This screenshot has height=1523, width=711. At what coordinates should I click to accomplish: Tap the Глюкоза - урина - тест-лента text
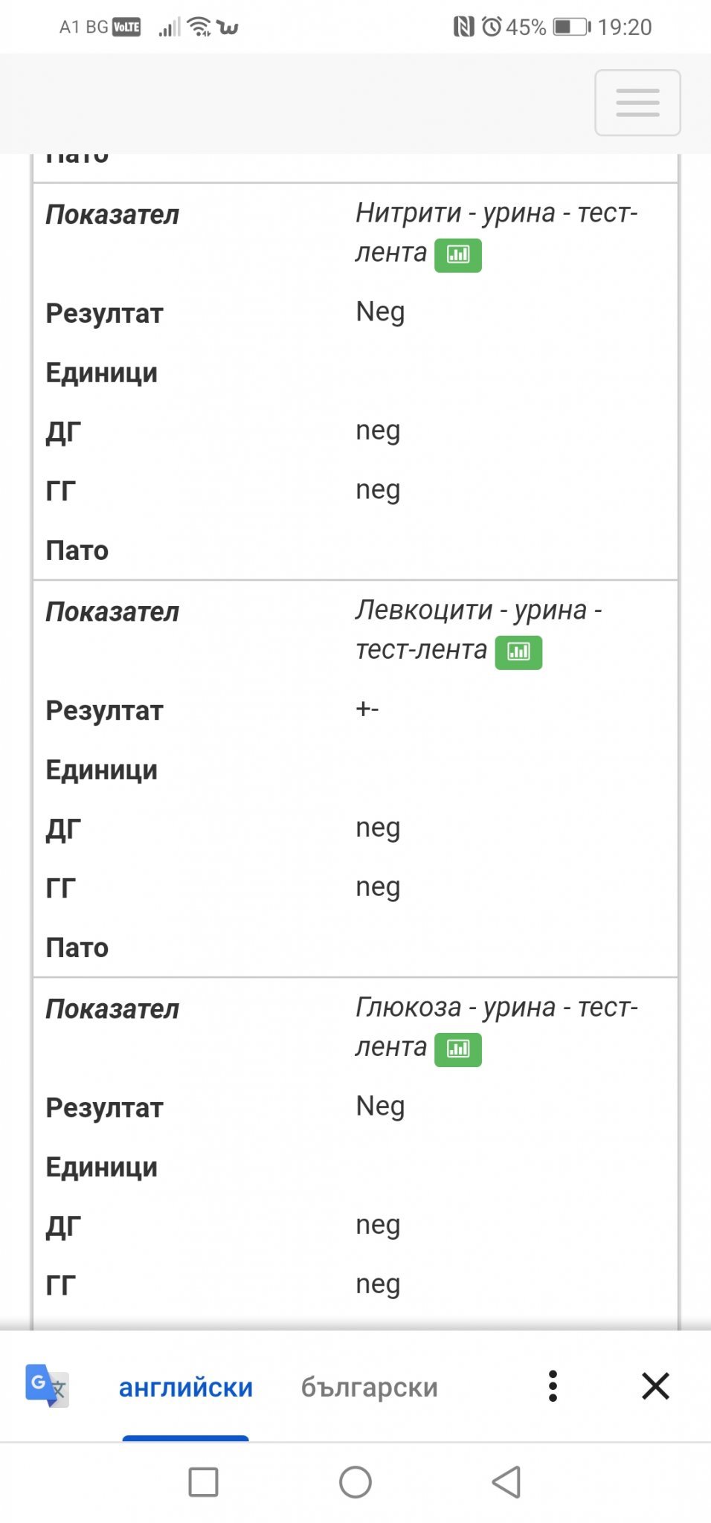tap(496, 1027)
